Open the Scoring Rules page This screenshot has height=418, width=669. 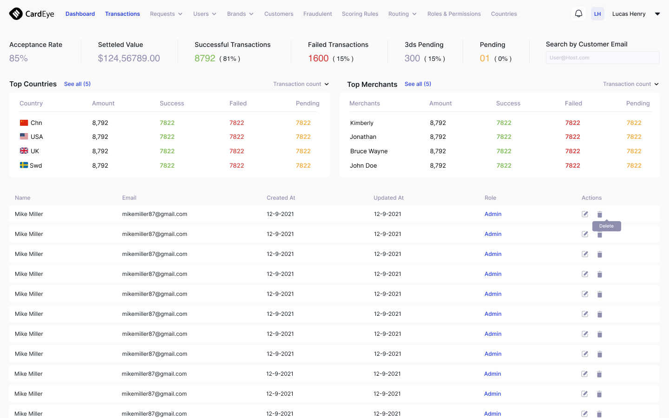[x=360, y=14]
